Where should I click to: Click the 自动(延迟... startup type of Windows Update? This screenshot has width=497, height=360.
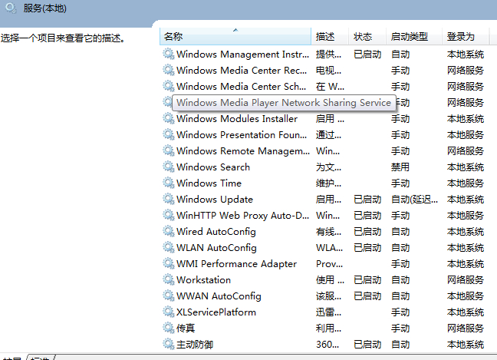click(x=414, y=200)
